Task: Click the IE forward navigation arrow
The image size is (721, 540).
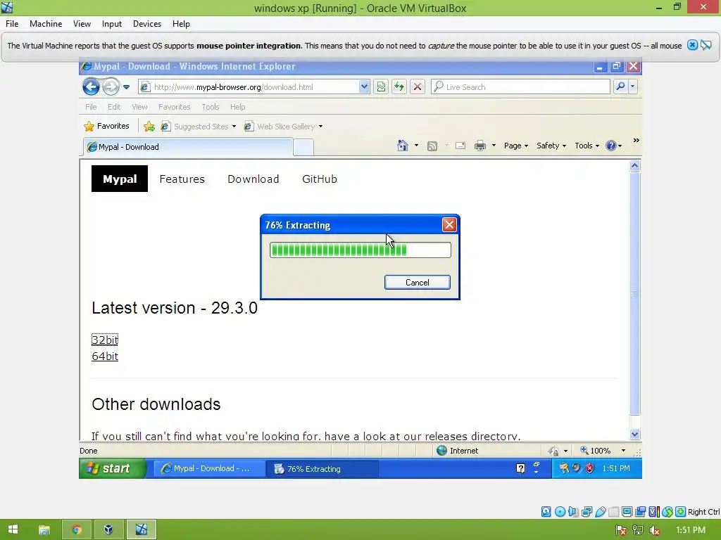Action: [x=111, y=86]
